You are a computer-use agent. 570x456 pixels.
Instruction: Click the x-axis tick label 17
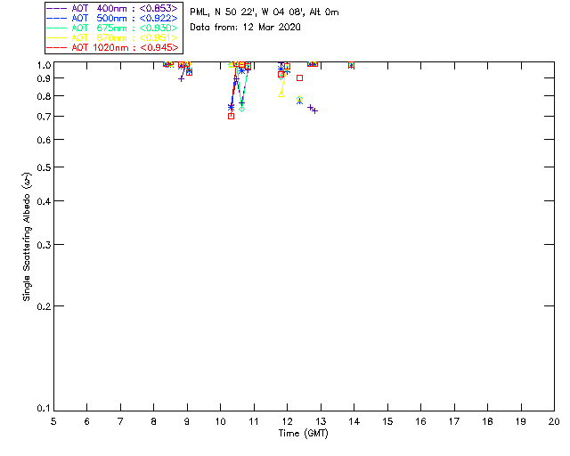pos(454,422)
